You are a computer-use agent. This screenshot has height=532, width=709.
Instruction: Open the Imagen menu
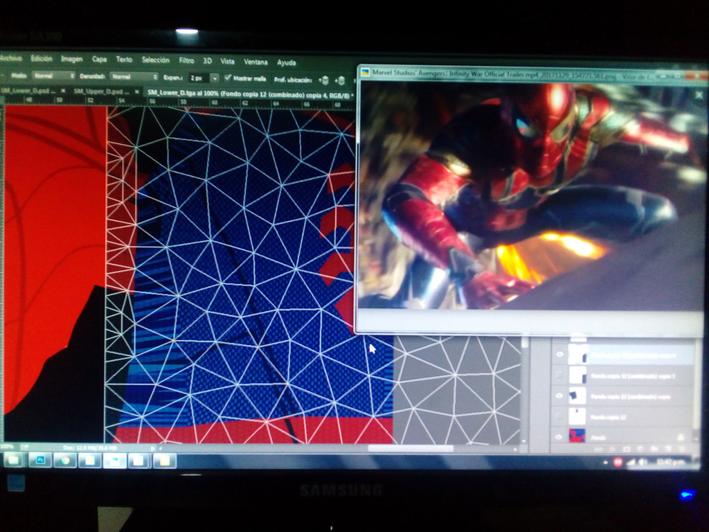pyautogui.click(x=72, y=59)
